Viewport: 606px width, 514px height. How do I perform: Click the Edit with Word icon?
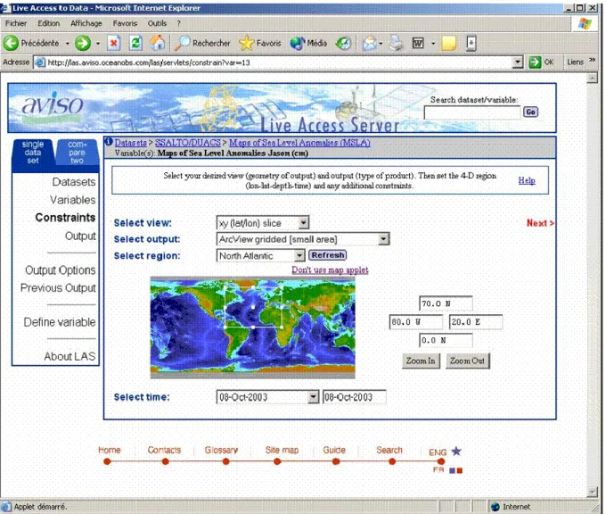click(418, 43)
